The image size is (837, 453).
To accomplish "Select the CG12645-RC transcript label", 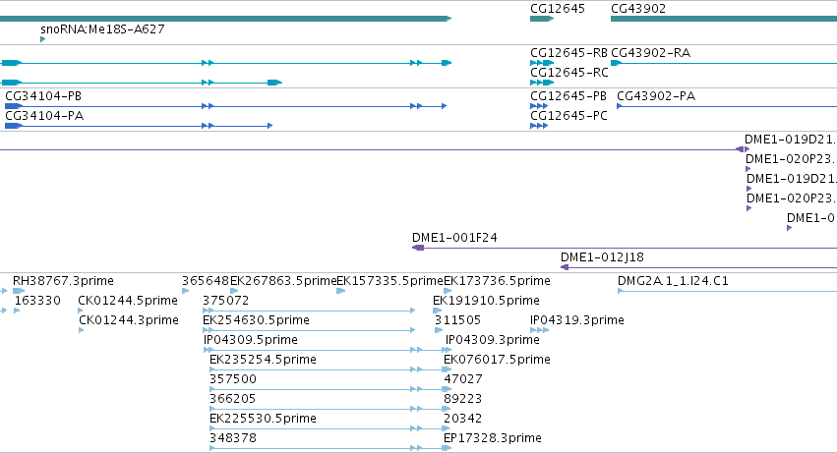I will pyautogui.click(x=569, y=72).
